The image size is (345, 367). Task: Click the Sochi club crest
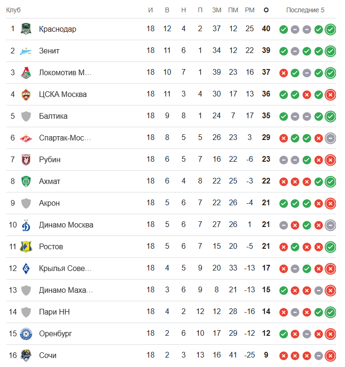coord(26,355)
